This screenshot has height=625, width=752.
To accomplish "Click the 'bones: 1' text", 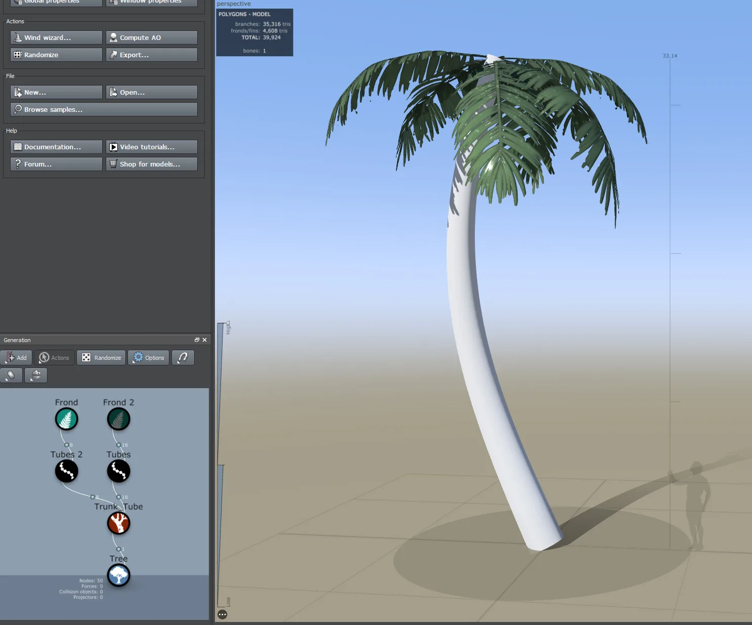I will pyautogui.click(x=254, y=51).
